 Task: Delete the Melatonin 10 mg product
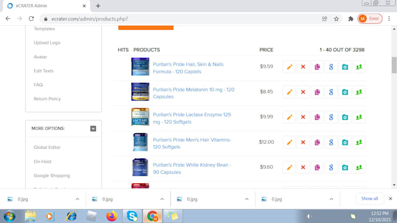point(303,92)
